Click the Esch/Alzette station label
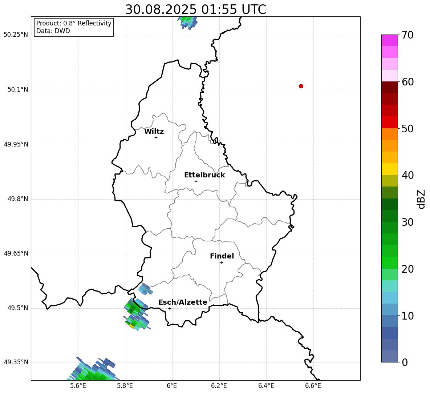The height and width of the screenshot is (393, 430). [183, 302]
